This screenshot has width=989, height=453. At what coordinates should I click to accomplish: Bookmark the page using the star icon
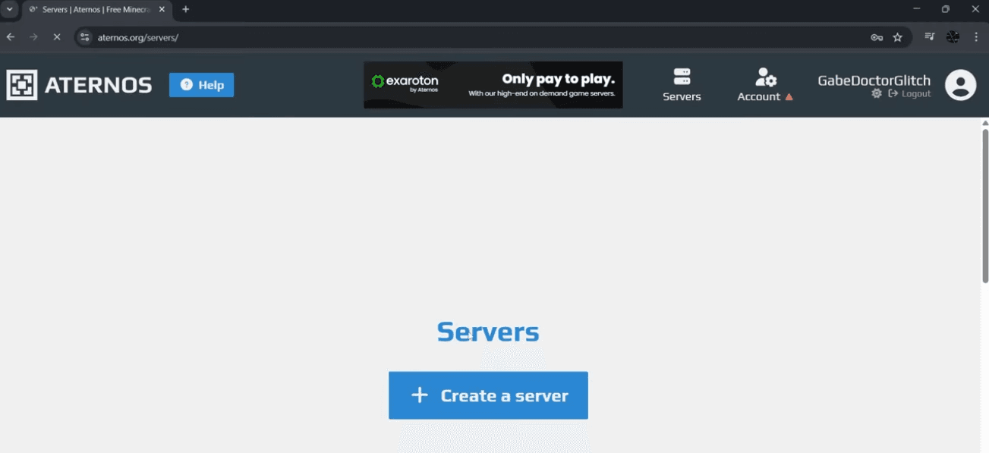[x=897, y=36]
